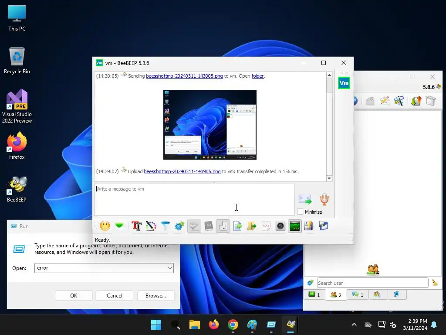Open the chat font selection tool
The image size is (446, 335).
click(x=136, y=226)
